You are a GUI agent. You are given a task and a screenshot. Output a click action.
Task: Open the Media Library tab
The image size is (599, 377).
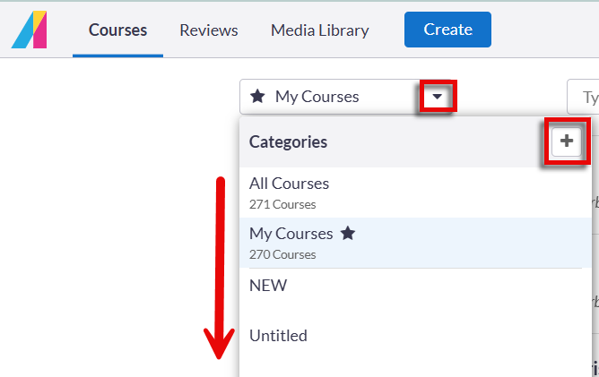pyautogui.click(x=320, y=30)
